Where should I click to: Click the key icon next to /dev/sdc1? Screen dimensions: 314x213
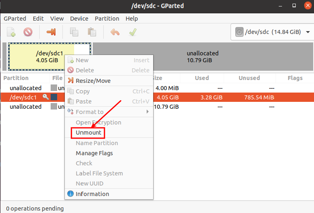[x=46, y=97]
